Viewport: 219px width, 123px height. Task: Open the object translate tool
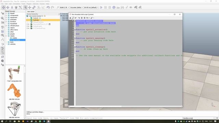point(30,8)
